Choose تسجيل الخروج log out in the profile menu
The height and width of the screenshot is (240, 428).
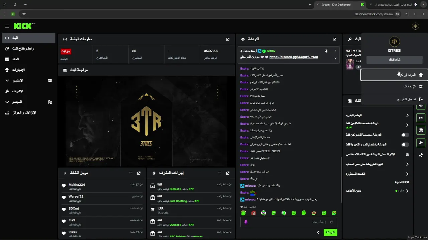[394, 99]
